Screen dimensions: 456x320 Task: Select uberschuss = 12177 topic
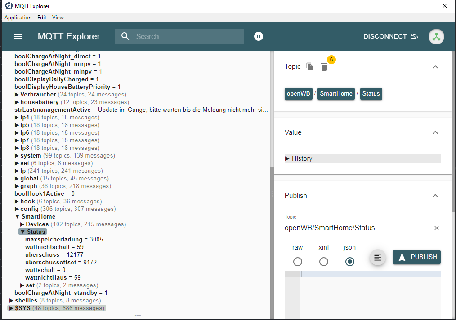54,255
